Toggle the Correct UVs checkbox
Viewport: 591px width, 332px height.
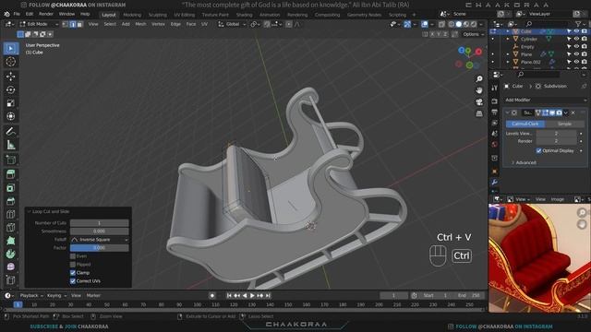pos(73,280)
